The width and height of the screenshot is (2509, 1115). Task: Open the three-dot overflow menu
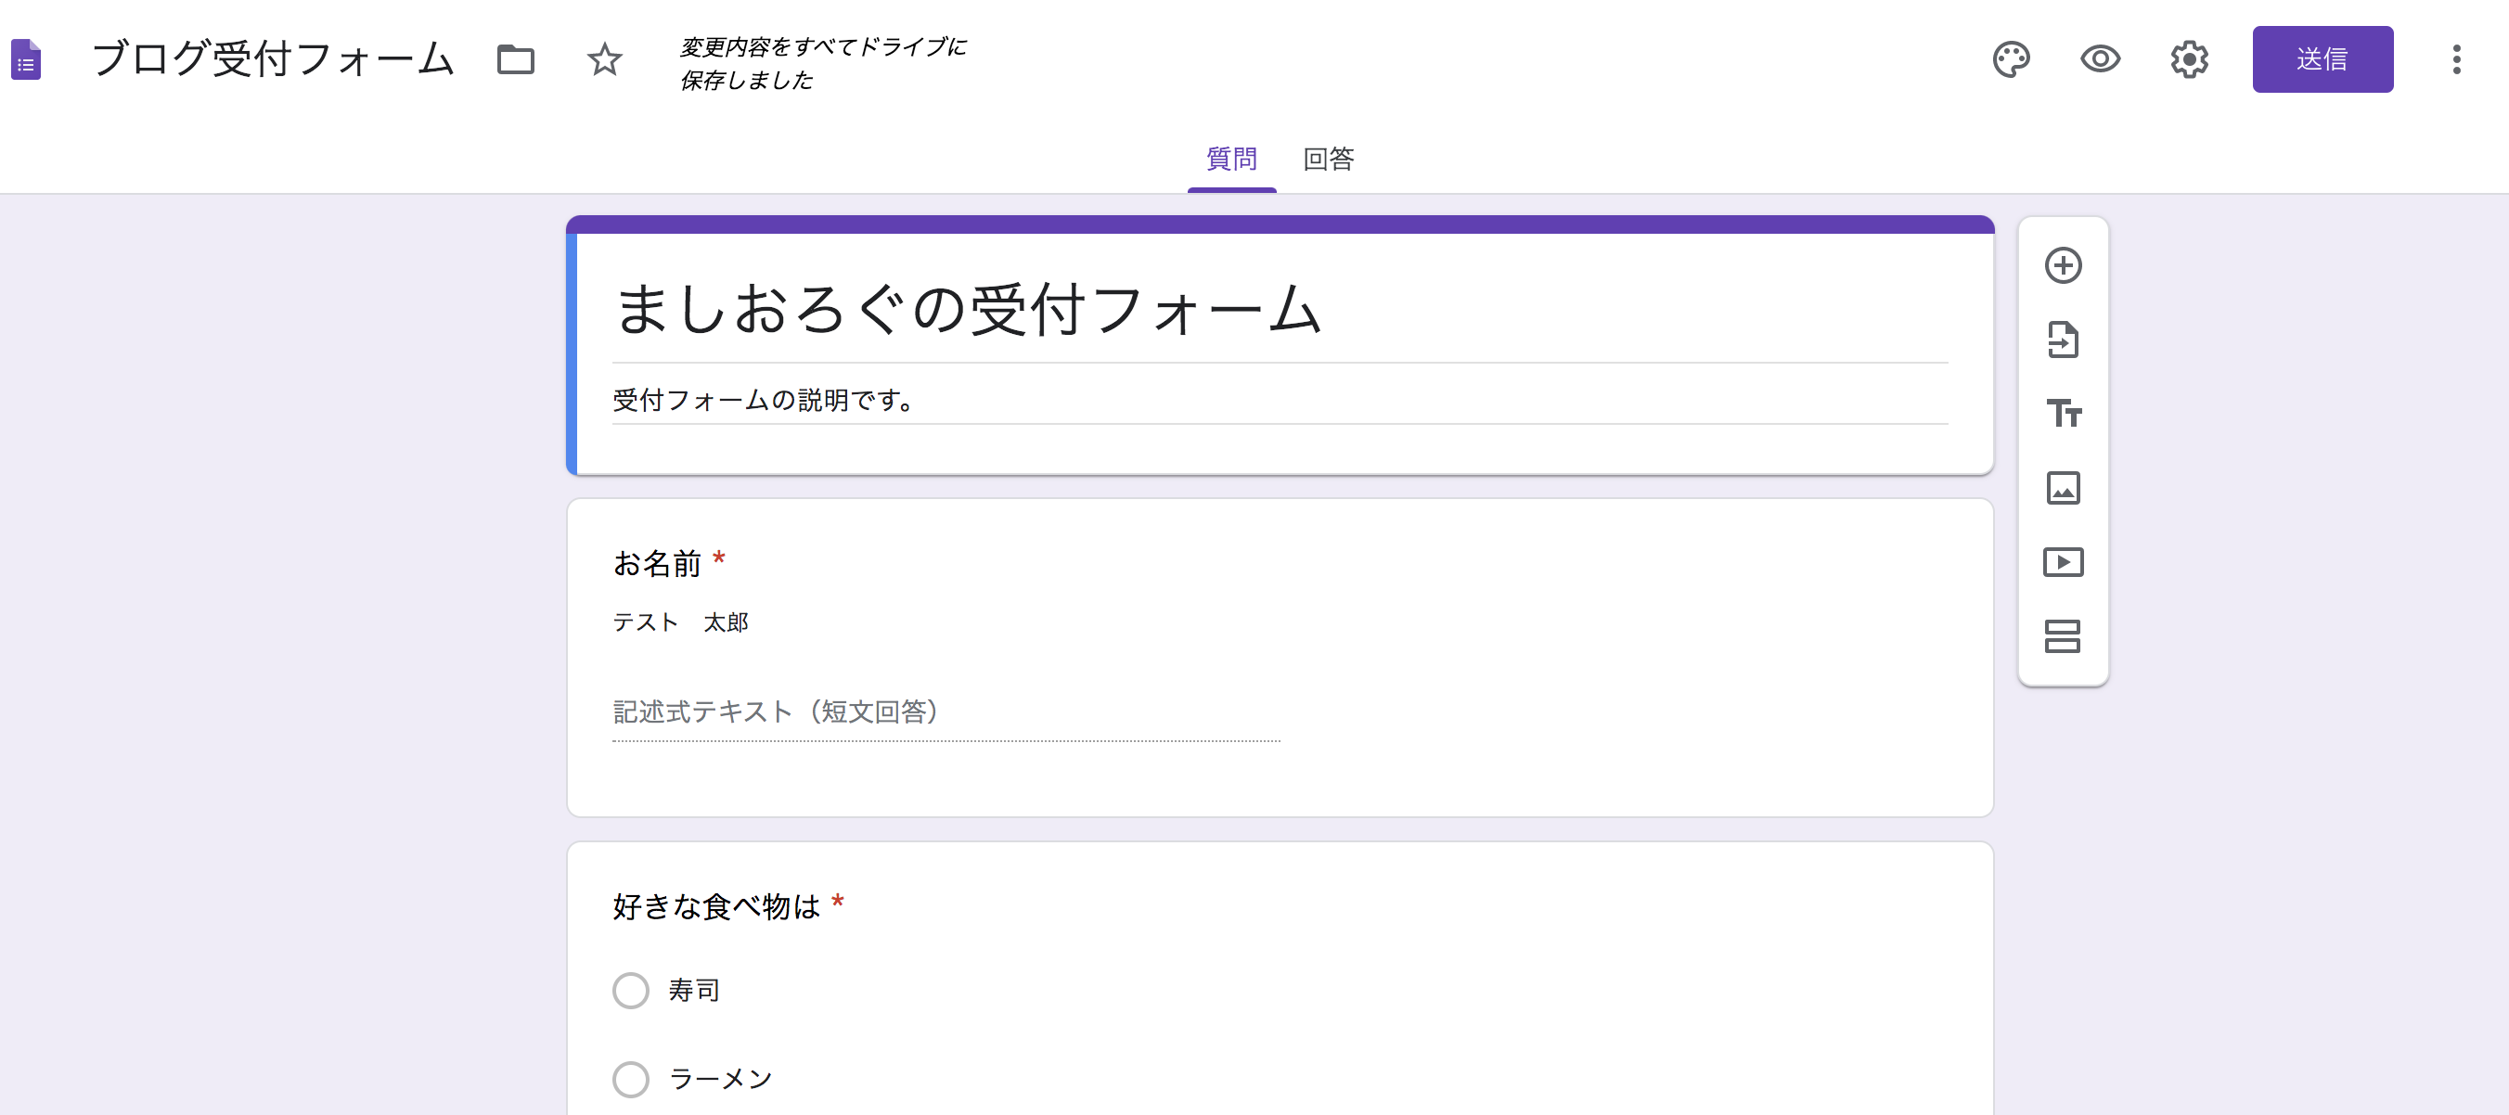[2457, 59]
